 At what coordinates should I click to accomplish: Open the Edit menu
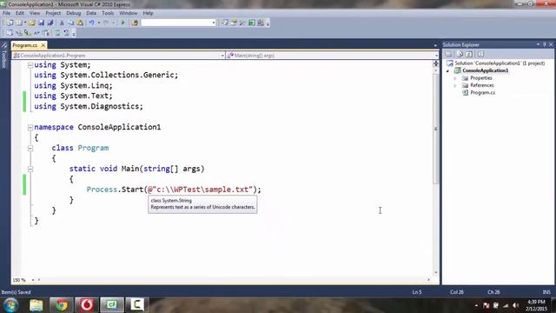(x=20, y=13)
